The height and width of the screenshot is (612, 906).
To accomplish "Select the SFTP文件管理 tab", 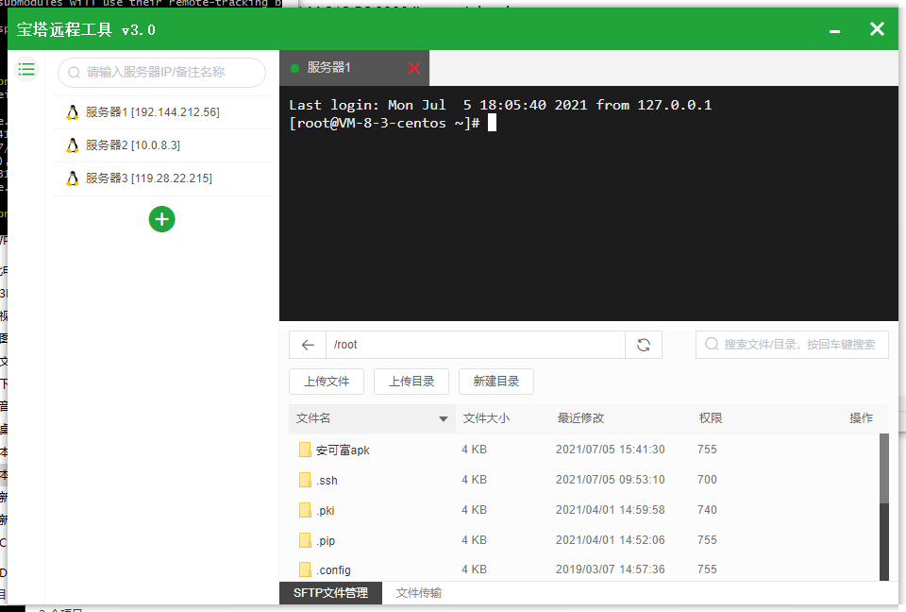I will (x=330, y=593).
